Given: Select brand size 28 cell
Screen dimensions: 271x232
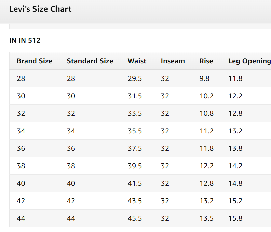Looking at the screenshot, I should (x=21, y=78).
